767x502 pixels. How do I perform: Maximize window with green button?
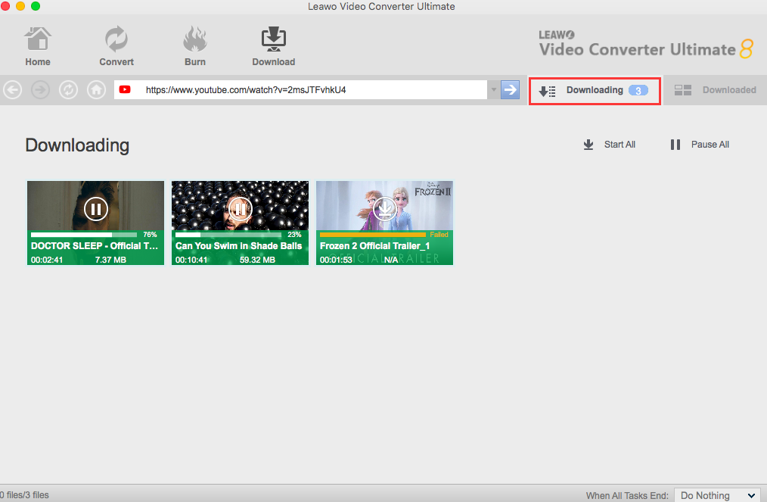point(36,6)
